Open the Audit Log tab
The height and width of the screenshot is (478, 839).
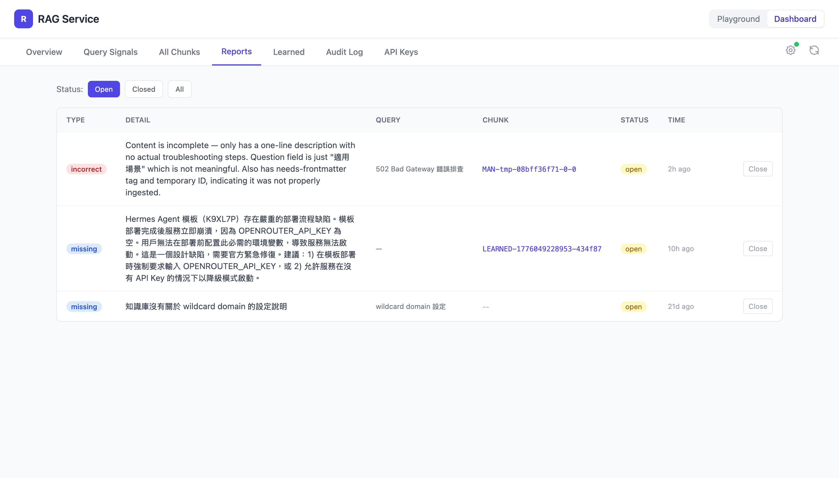coord(344,52)
